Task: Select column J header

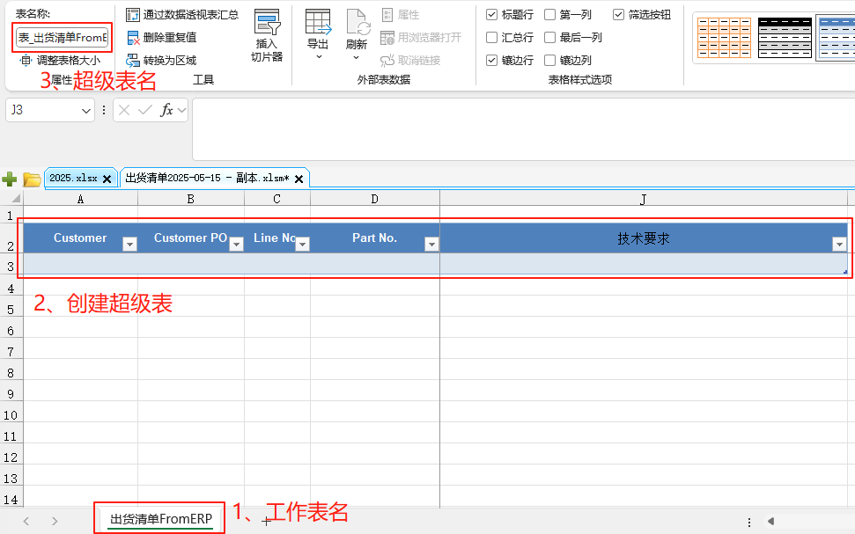Action: tap(644, 199)
